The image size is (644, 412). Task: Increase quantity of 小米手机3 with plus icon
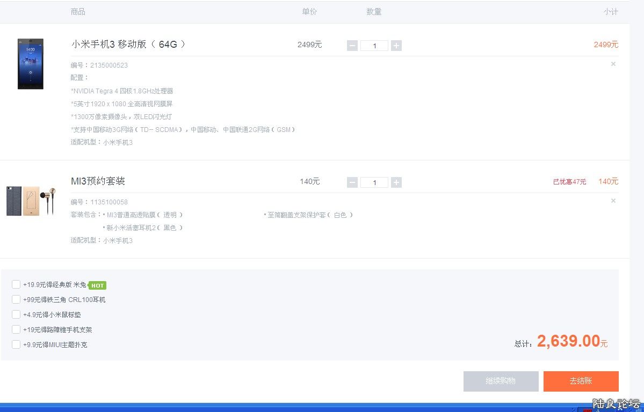pyautogui.click(x=396, y=45)
